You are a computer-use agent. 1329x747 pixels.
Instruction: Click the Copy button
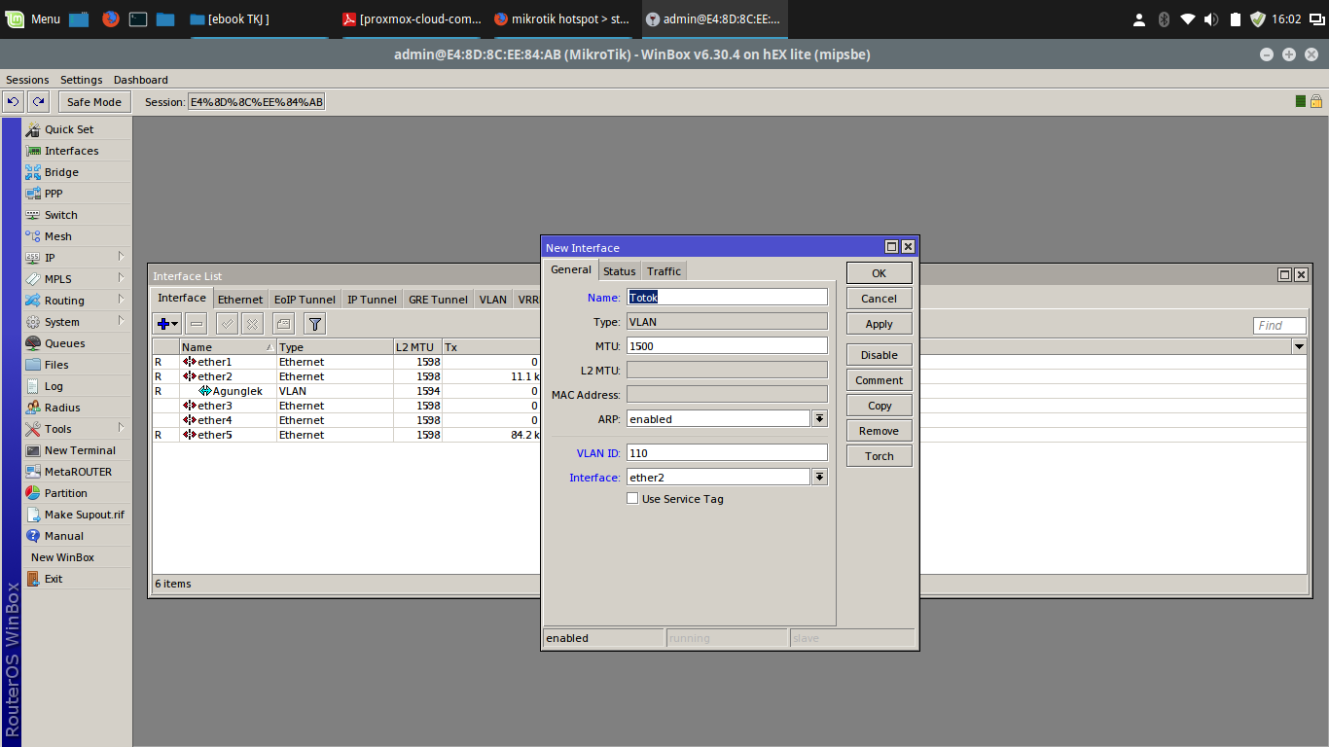coord(880,406)
